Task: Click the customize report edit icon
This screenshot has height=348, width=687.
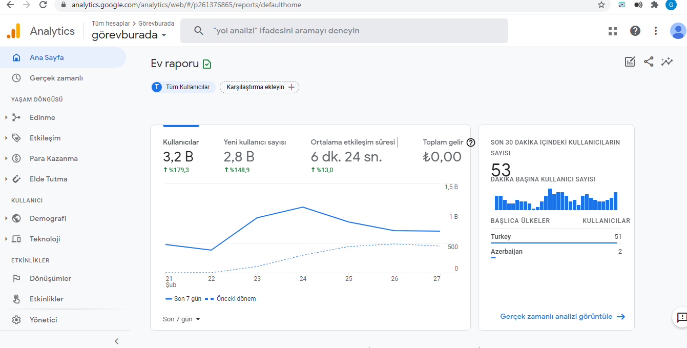Action: pos(630,62)
